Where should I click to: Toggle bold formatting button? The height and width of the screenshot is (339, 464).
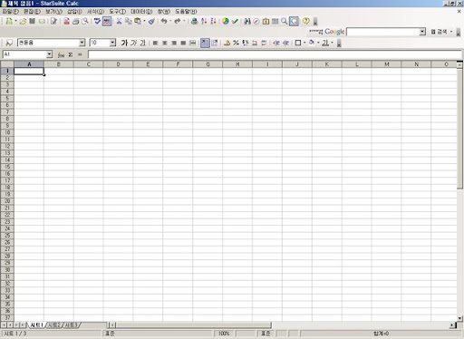[124, 43]
